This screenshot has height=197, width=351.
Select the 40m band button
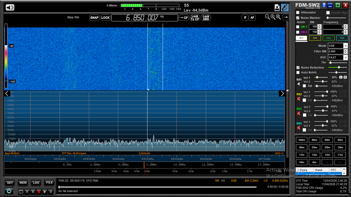(340, 140)
